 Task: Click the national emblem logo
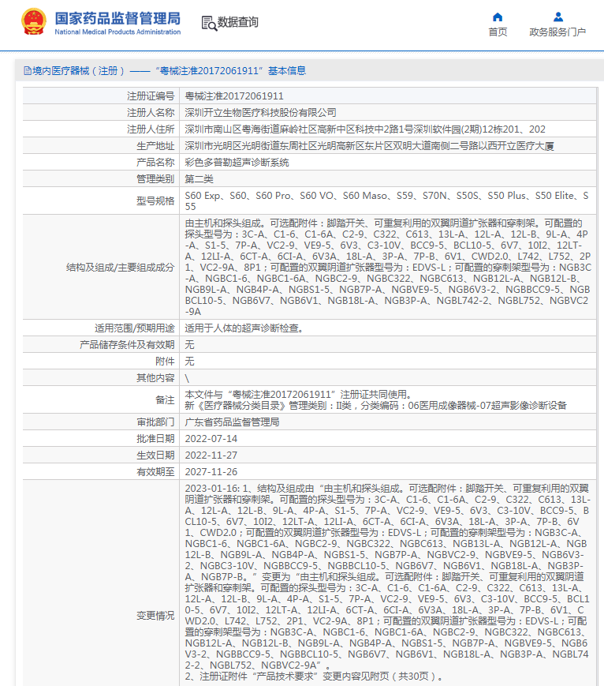tap(34, 21)
